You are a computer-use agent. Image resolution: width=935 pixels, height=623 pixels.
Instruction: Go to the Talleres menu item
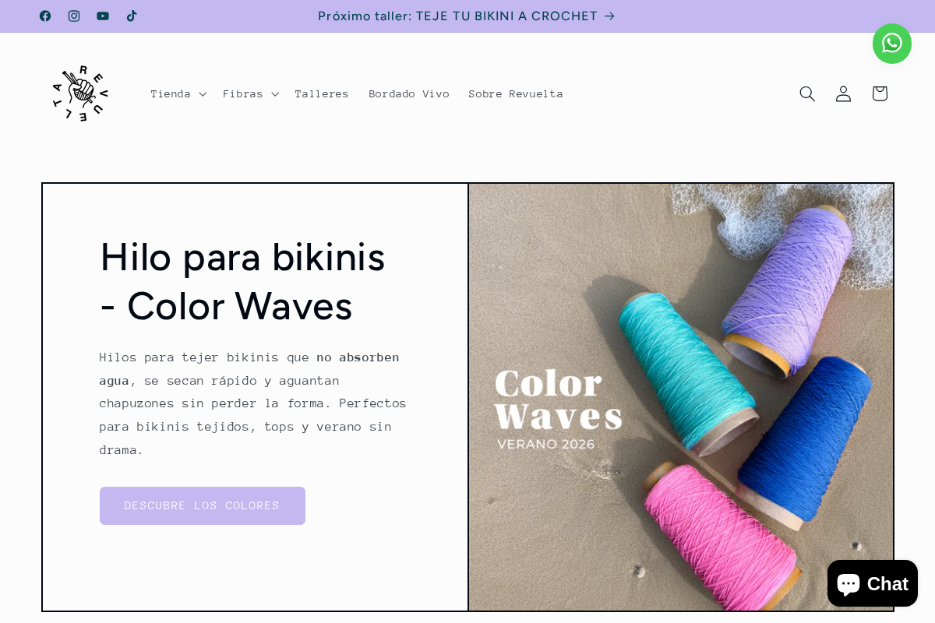322,93
